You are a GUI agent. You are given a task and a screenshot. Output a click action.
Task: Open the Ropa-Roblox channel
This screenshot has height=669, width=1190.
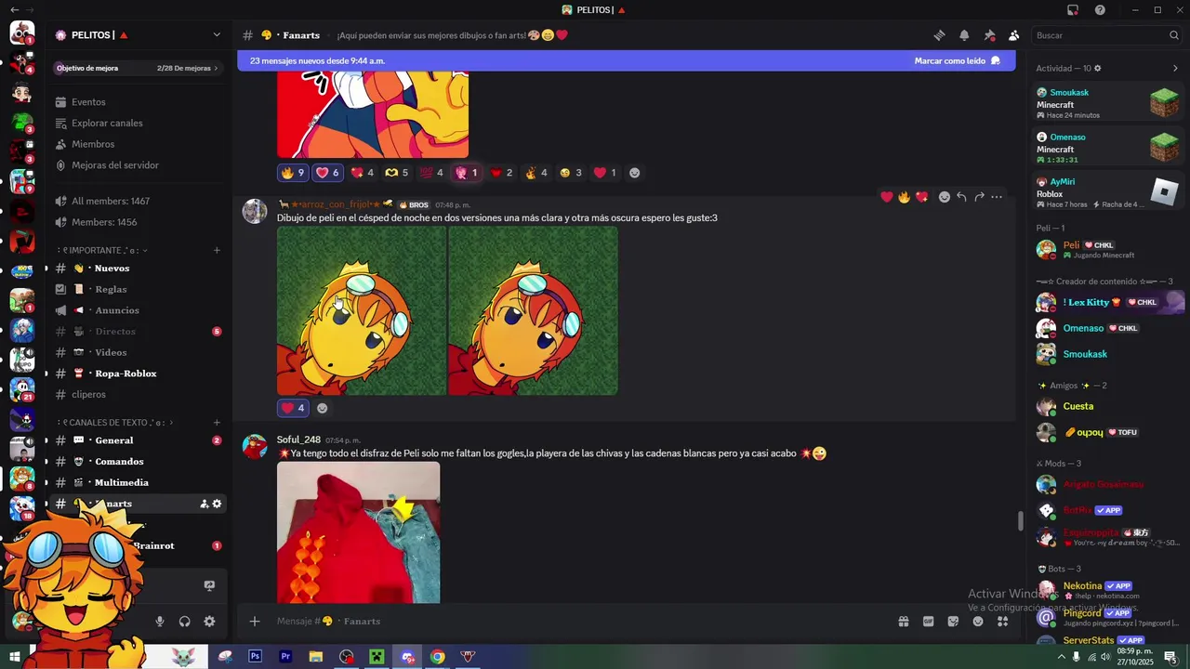point(138,374)
